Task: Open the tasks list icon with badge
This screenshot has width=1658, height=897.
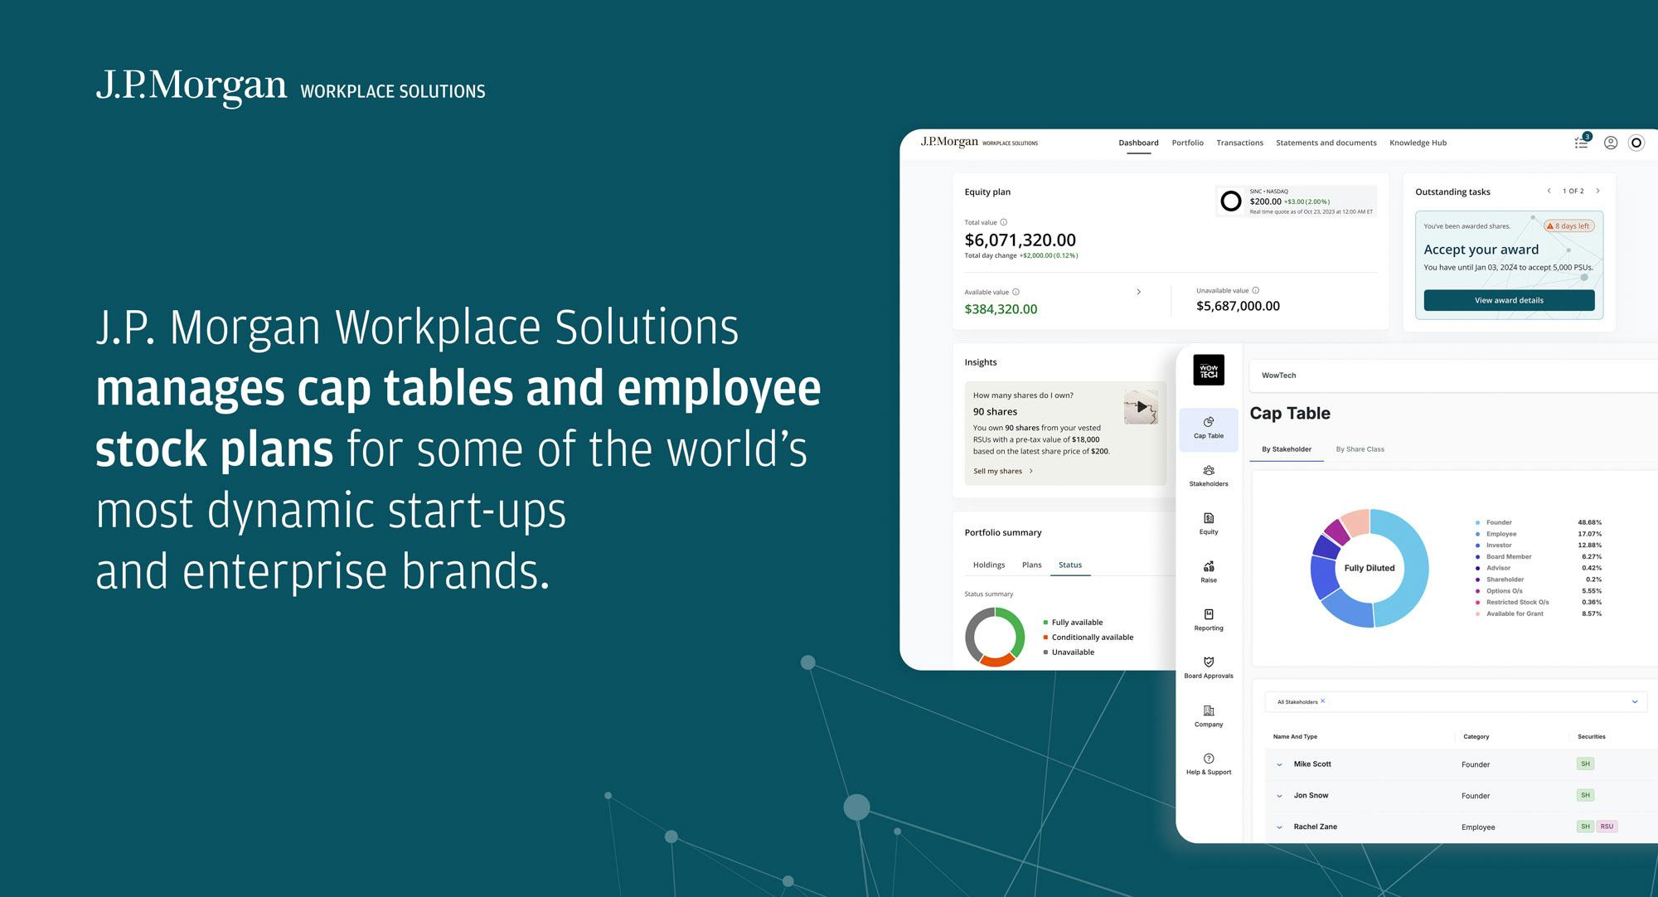Action: tap(1582, 142)
